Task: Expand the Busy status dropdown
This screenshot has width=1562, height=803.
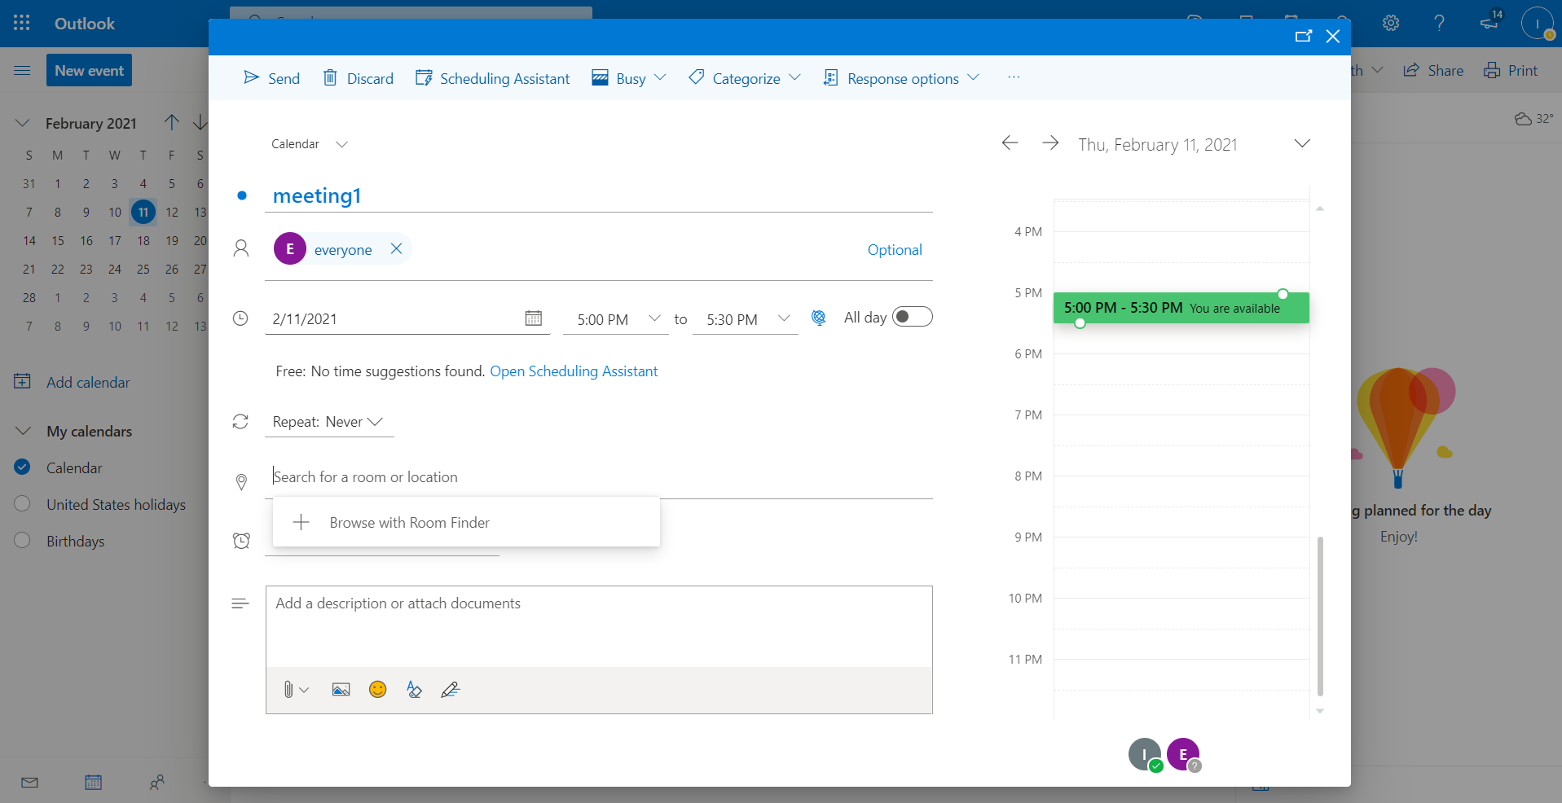Action: (x=660, y=78)
